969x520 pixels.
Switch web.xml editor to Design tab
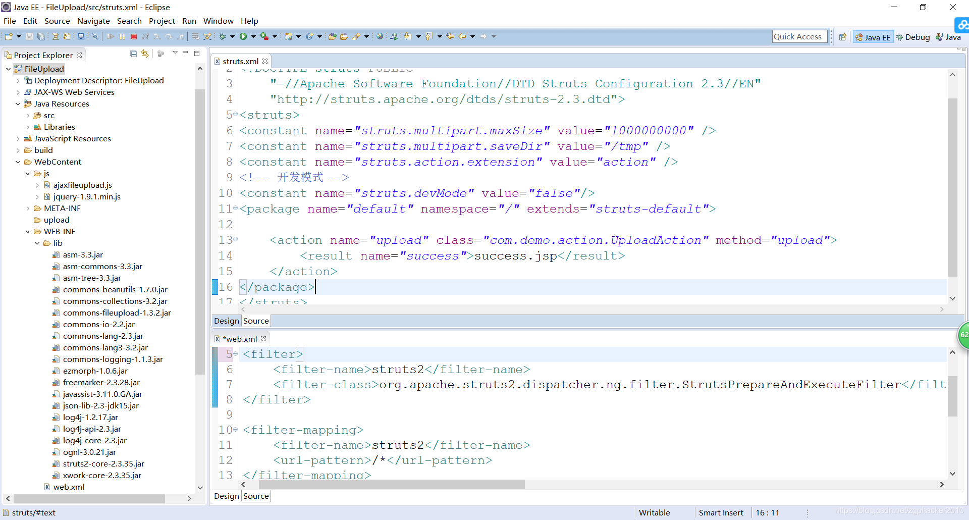(226, 496)
